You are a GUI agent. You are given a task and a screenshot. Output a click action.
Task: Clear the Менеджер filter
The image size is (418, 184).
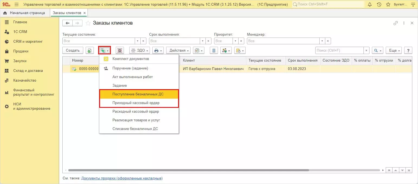click(328, 41)
